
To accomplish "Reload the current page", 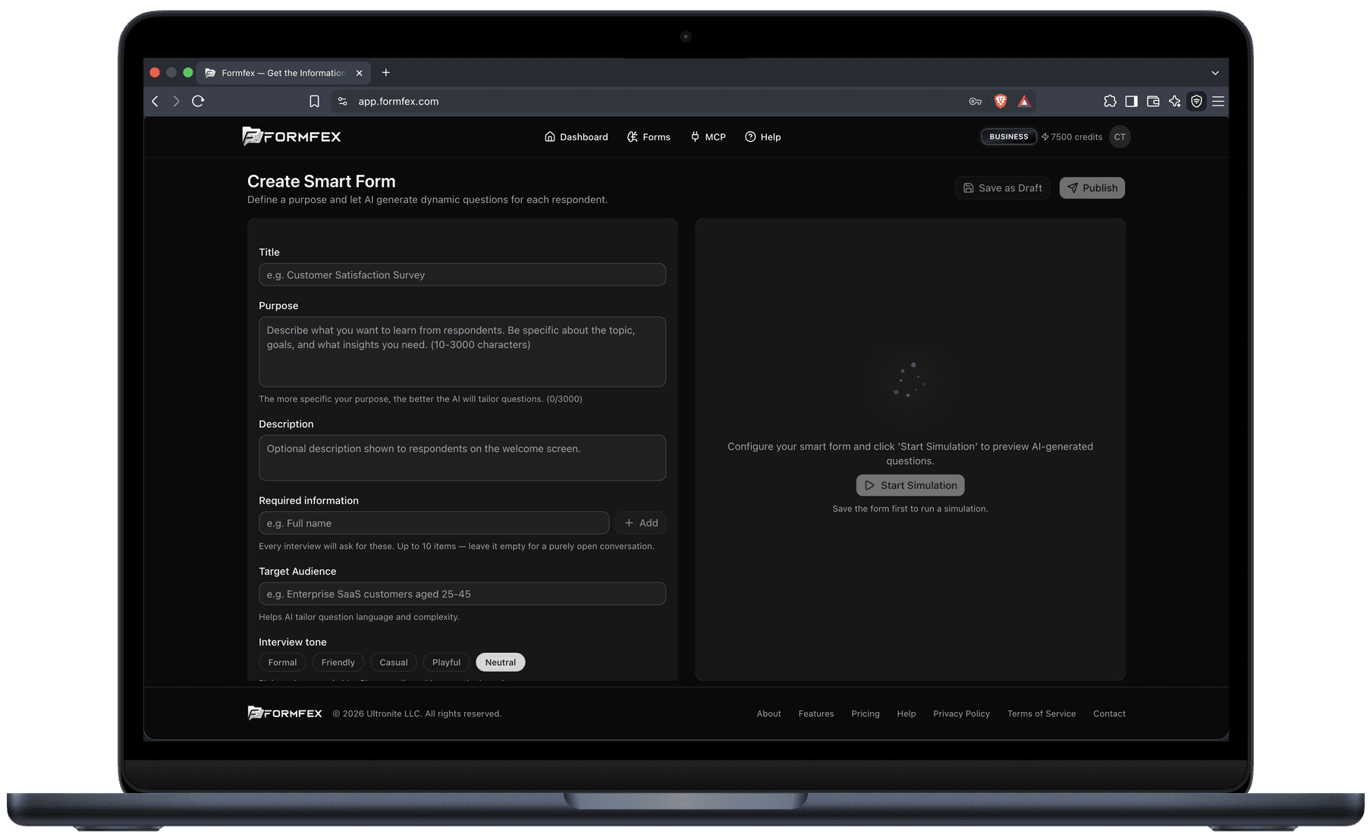I will click(x=198, y=102).
